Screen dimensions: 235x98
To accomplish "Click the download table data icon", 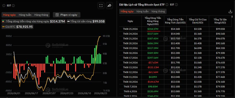I will [x=230, y=11].
